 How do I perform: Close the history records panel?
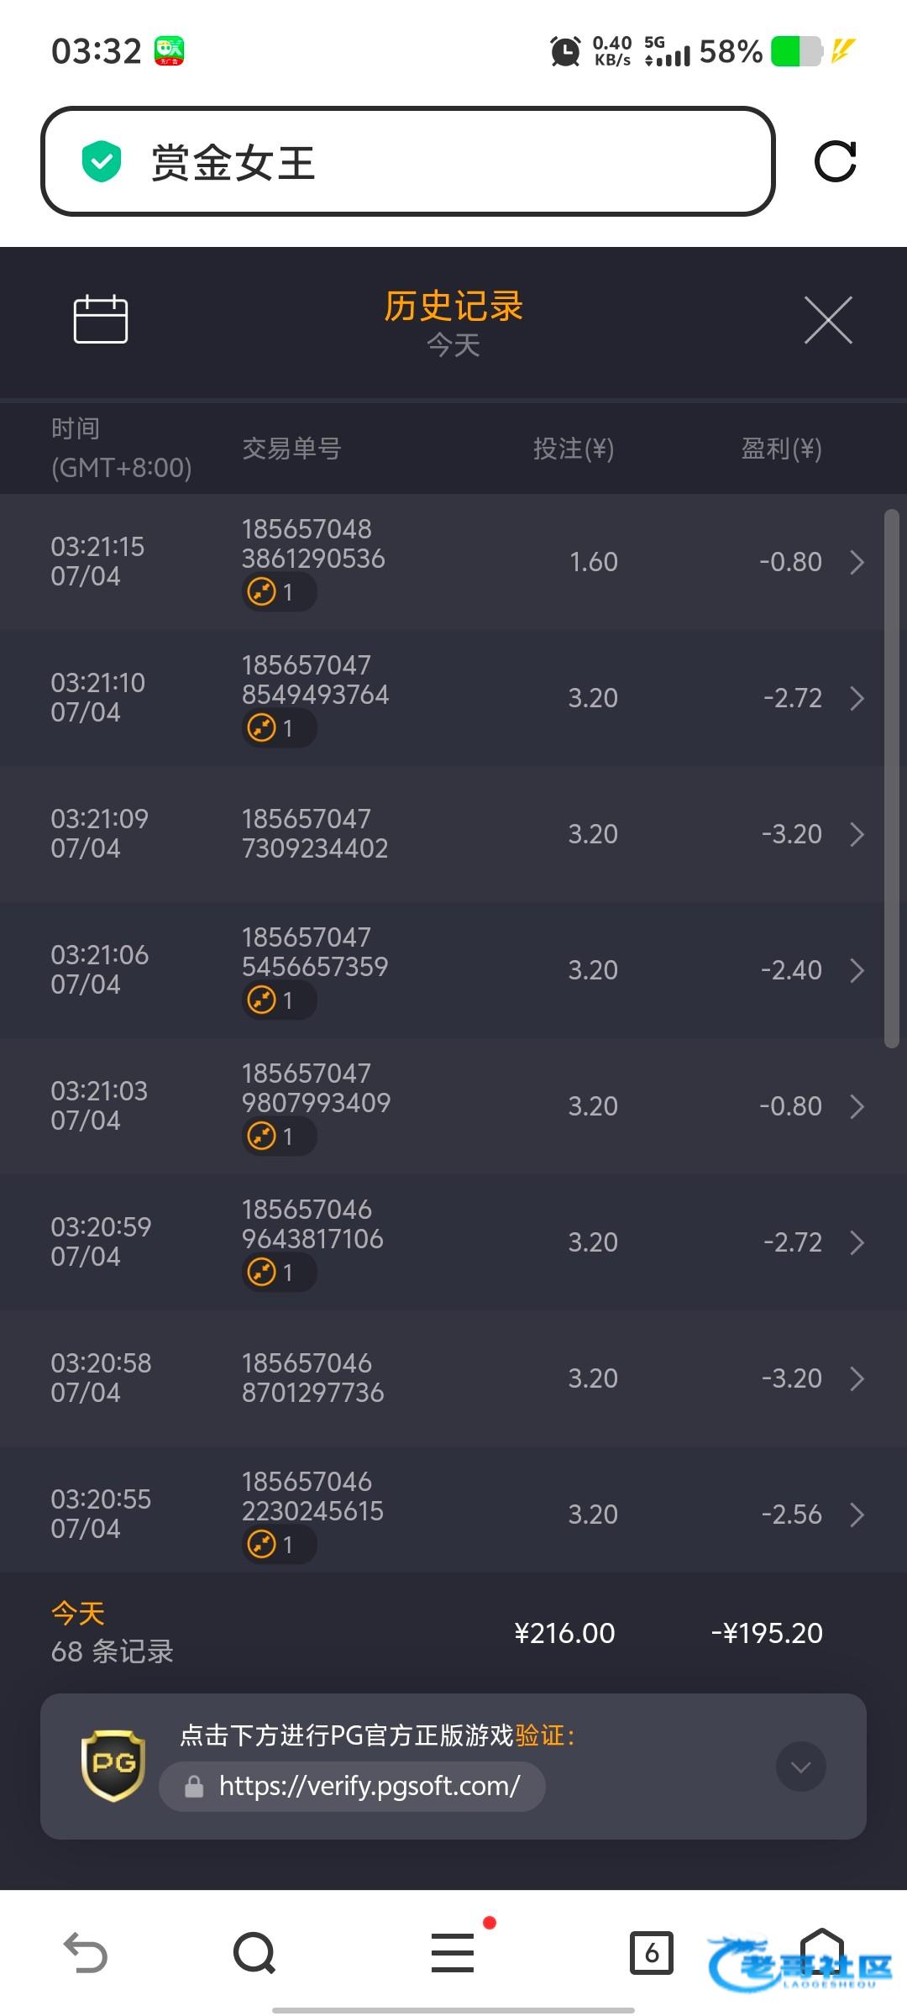tap(828, 320)
